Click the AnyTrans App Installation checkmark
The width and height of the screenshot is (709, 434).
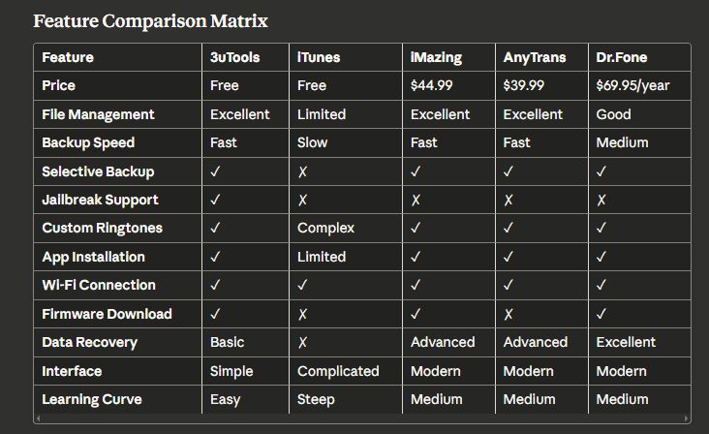click(x=509, y=257)
